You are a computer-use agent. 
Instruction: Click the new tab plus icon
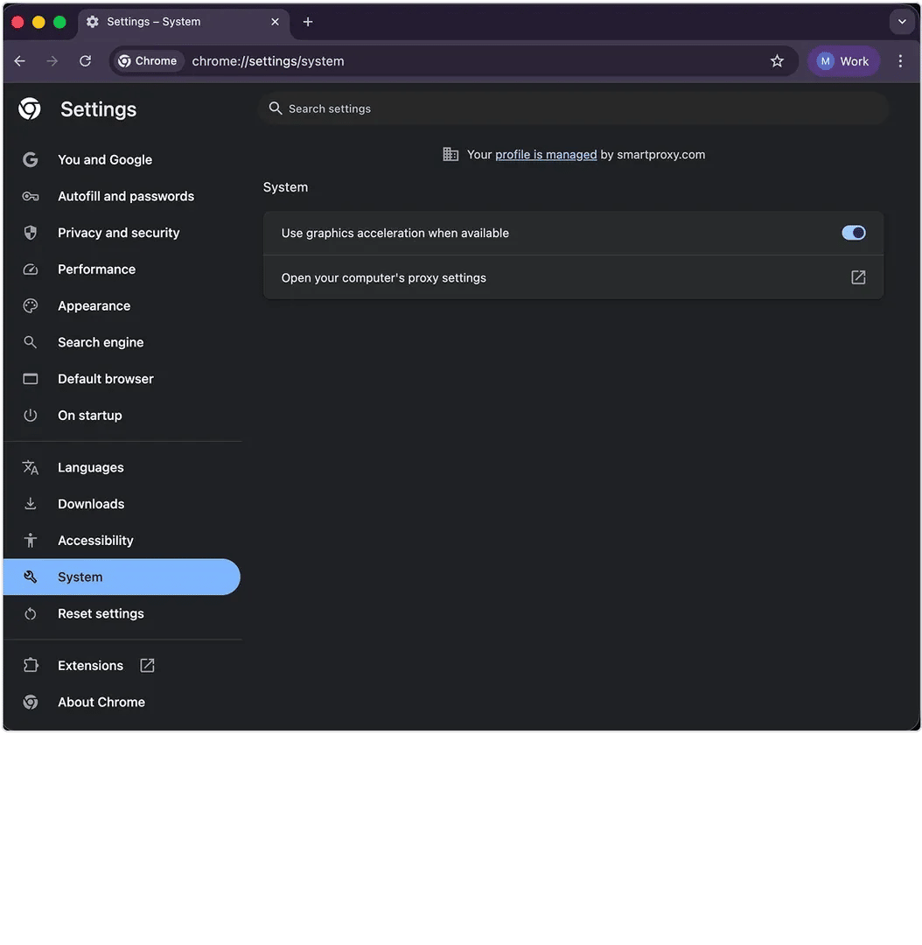tap(308, 22)
